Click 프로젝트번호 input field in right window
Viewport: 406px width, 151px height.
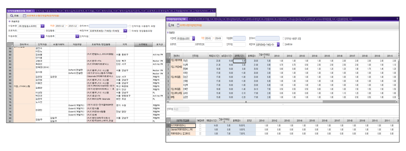(x=214, y=44)
